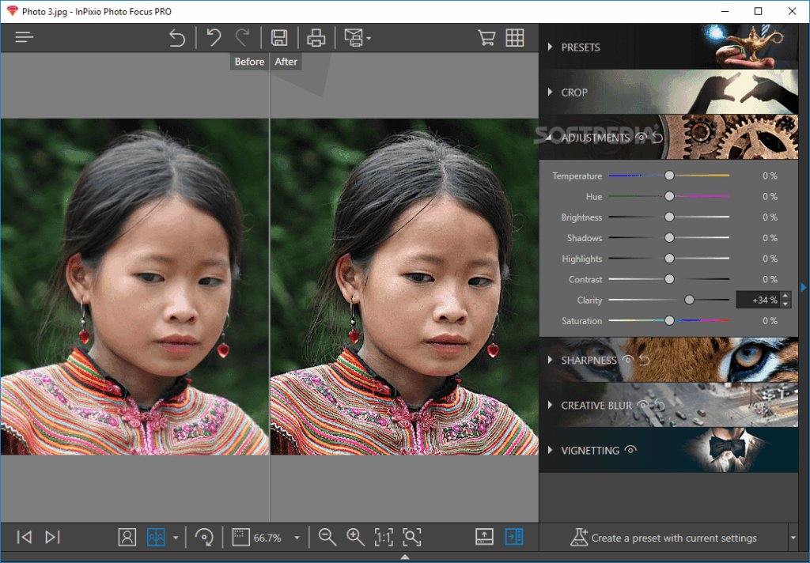Click the Saturation 0 % value
Image resolution: width=810 pixels, height=563 pixels.
point(770,321)
